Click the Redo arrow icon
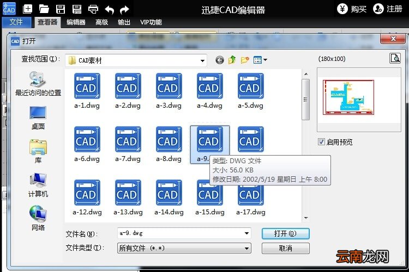The image size is (409, 272). [x=124, y=10]
